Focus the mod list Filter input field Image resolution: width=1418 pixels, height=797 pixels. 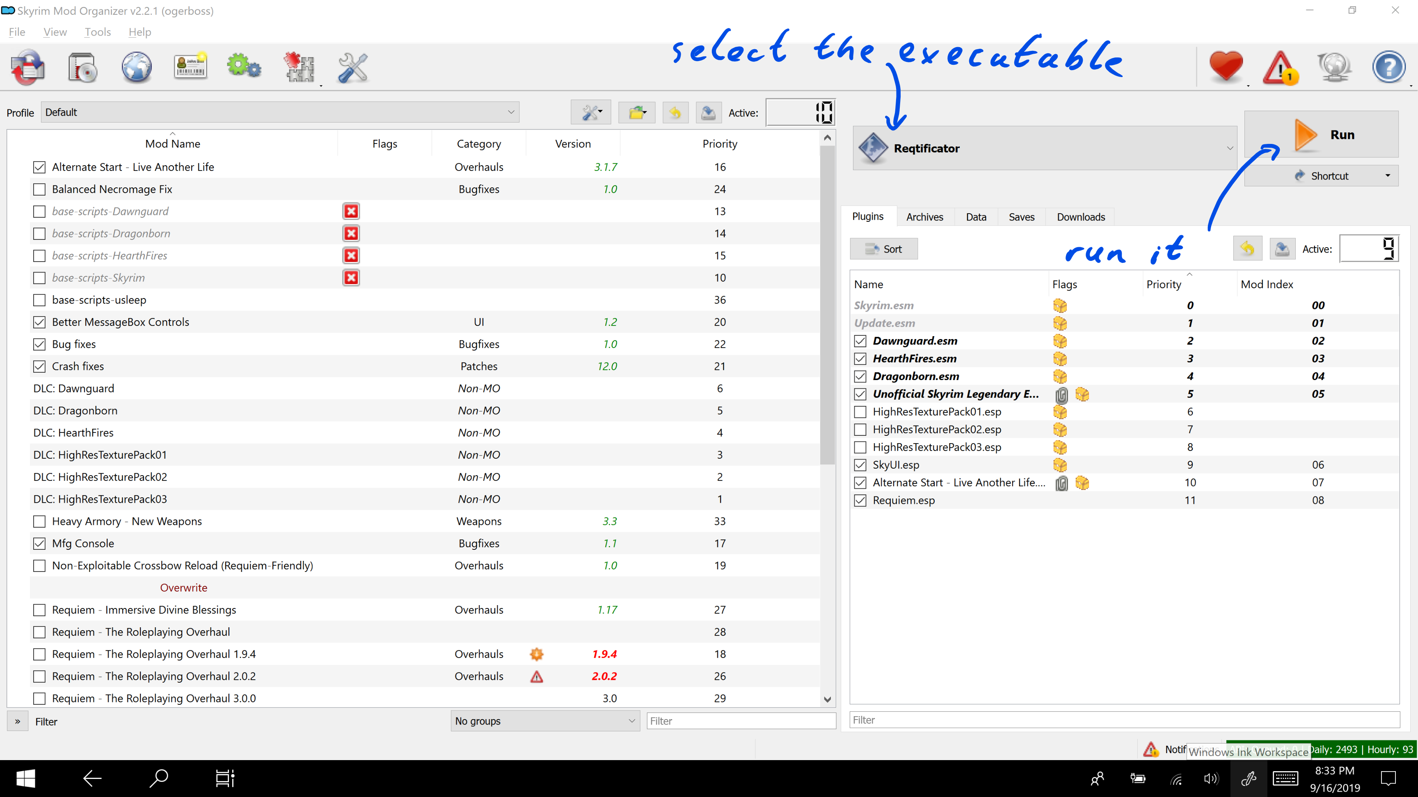tap(741, 721)
